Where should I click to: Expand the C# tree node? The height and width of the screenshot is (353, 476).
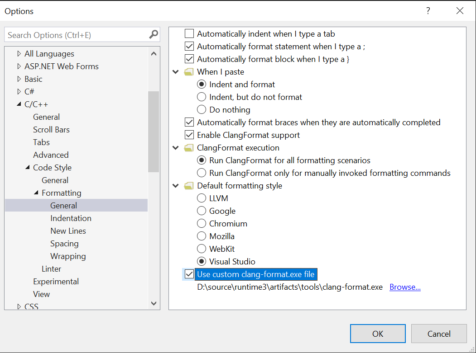point(19,91)
